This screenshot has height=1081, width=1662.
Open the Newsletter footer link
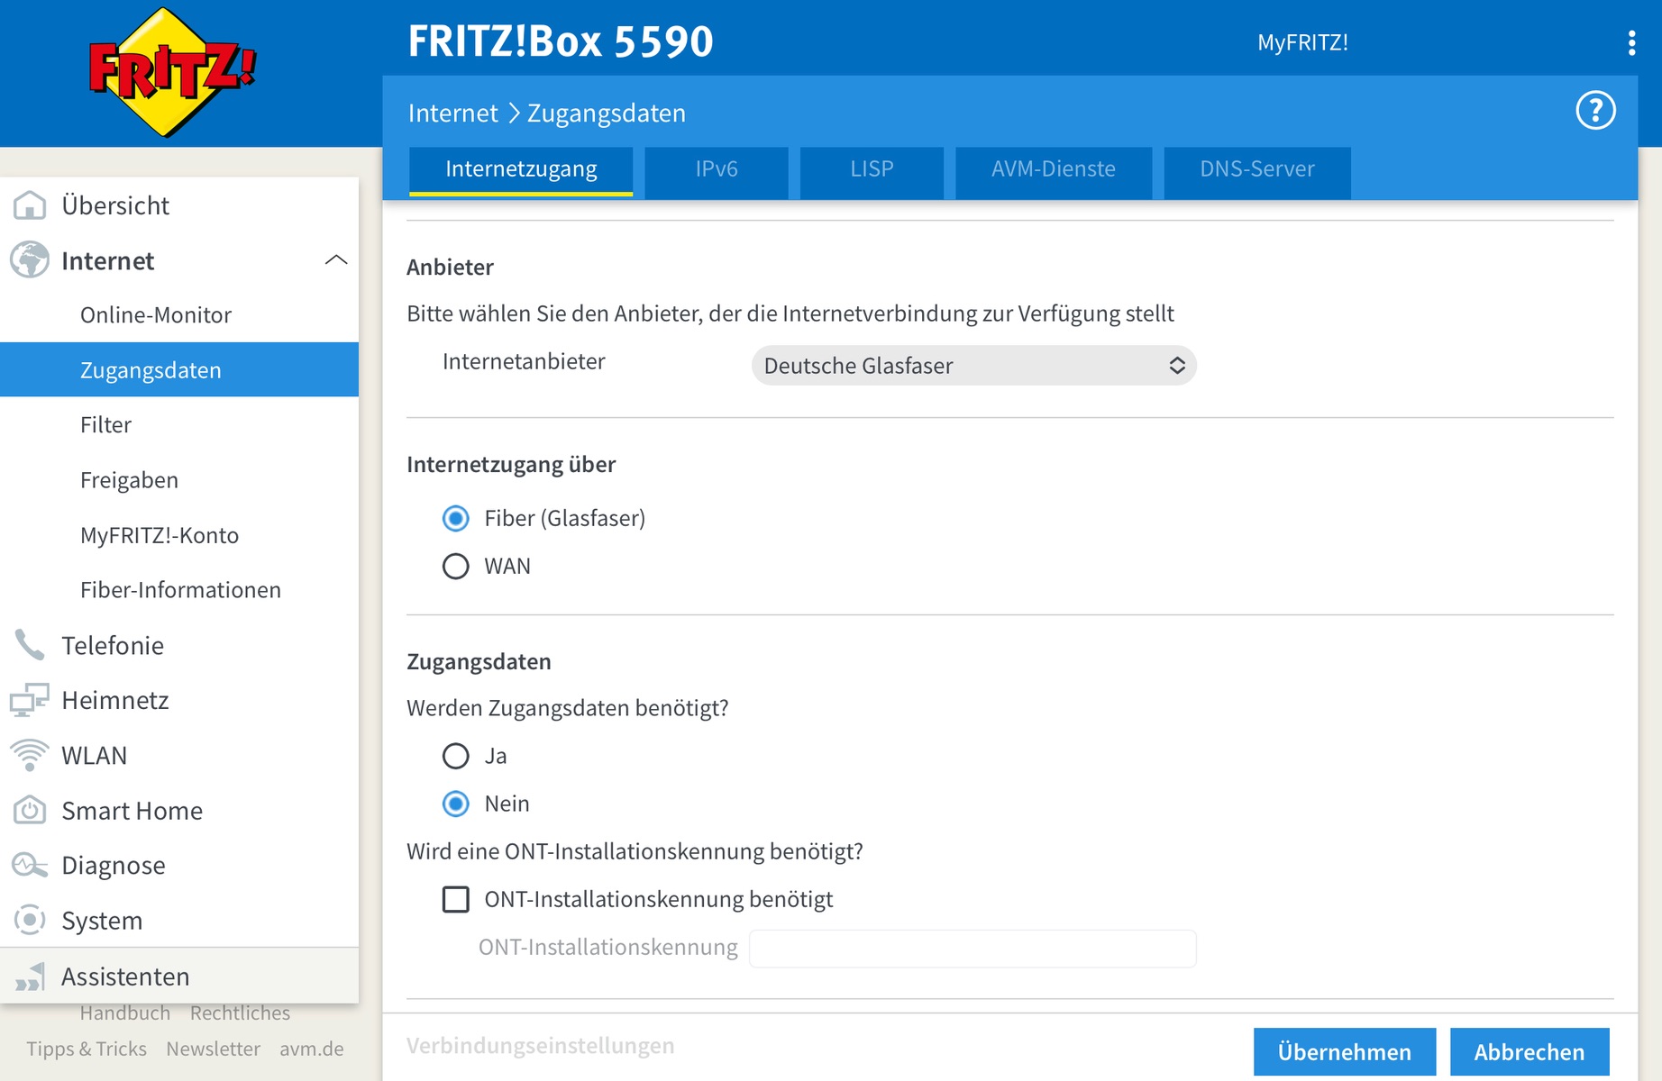point(214,1049)
